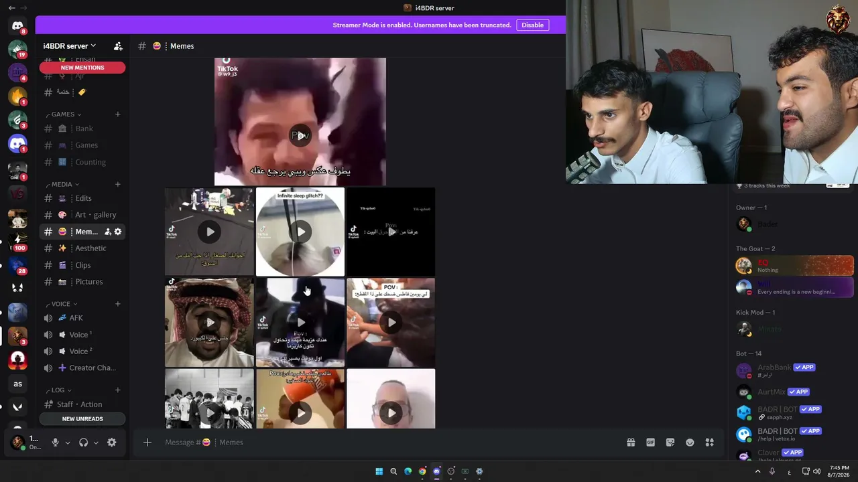Open the CINE server icon
The image size is (858, 482).
tap(17, 170)
